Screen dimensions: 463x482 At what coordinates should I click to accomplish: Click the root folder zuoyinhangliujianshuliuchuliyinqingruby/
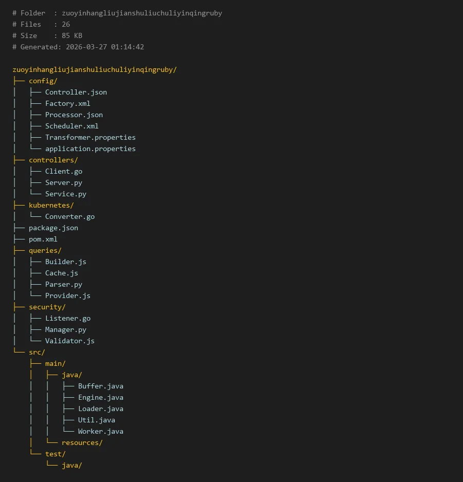[94, 69]
